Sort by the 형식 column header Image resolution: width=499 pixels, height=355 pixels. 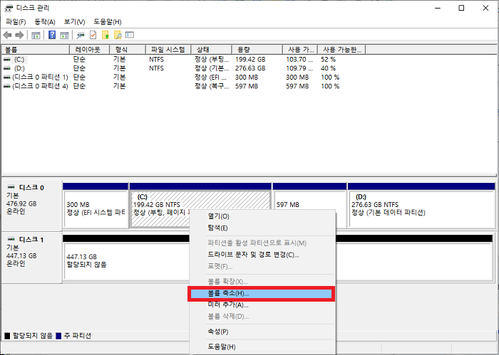pos(128,50)
